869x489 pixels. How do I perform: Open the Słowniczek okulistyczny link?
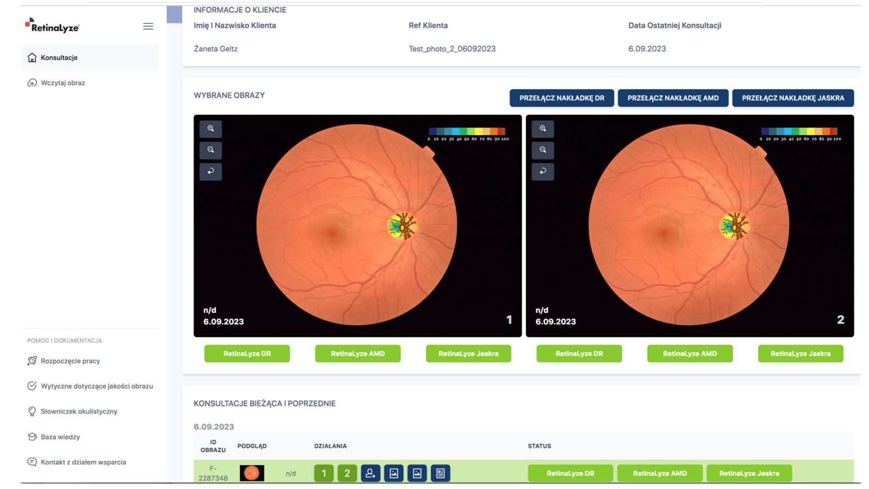pos(79,411)
